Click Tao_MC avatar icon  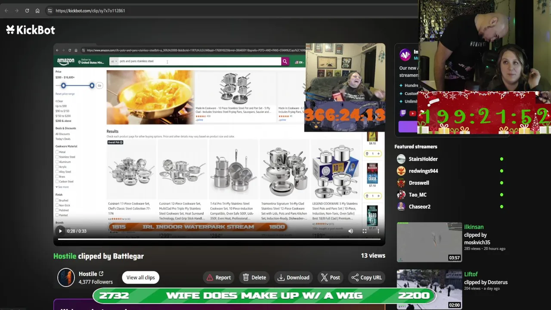(x=401, y=195)
